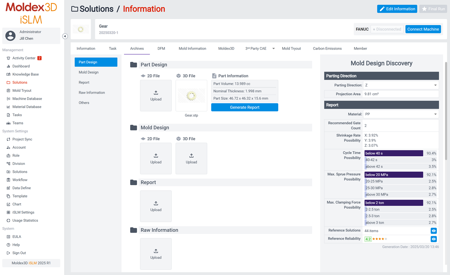
Task: Click the Knowledge Base icon in sidebar
Action: tap(9, 75)
